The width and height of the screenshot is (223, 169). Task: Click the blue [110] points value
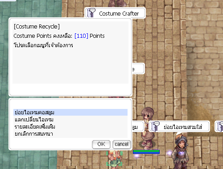tap(81, 36)
